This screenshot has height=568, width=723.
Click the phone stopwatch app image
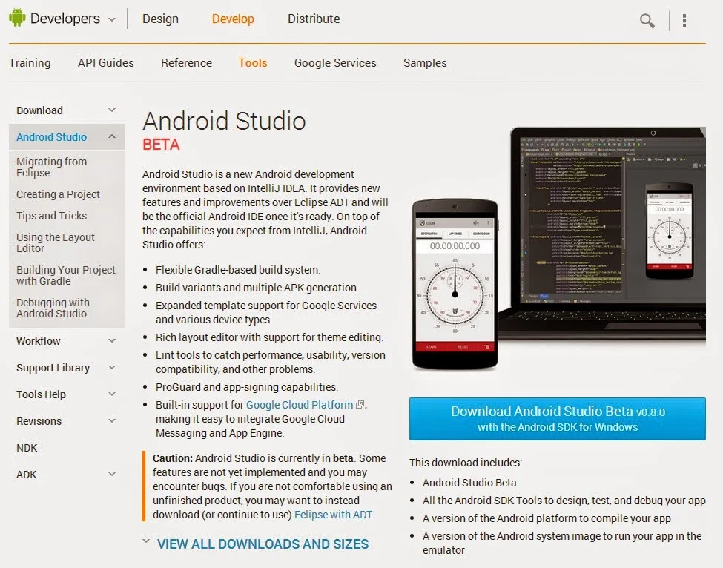click(455, 285)
